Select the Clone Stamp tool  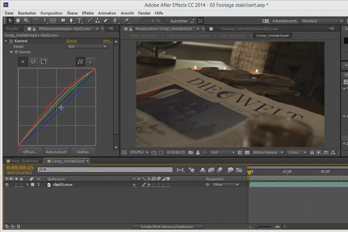coord(97,21)
